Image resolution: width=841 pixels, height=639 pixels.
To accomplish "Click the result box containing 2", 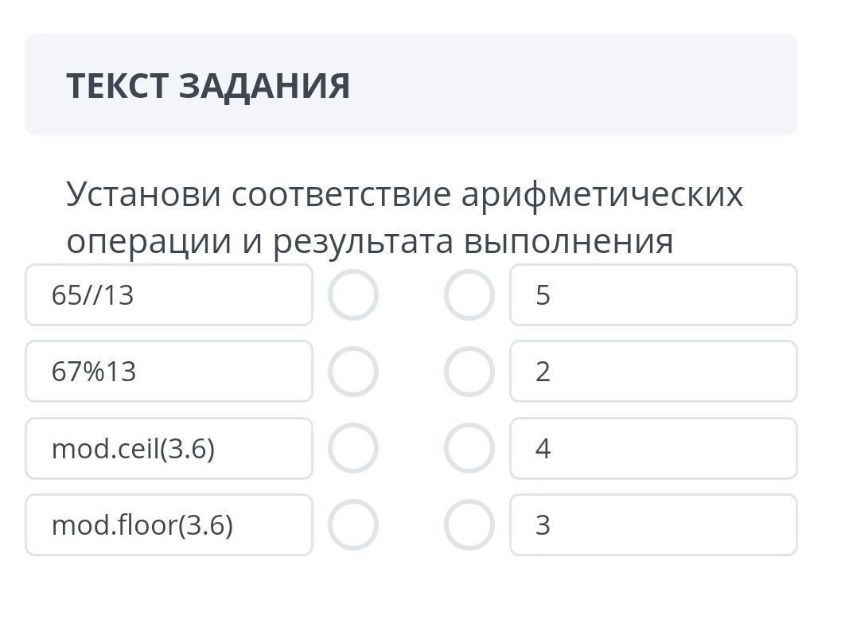I will pos(653,372).
